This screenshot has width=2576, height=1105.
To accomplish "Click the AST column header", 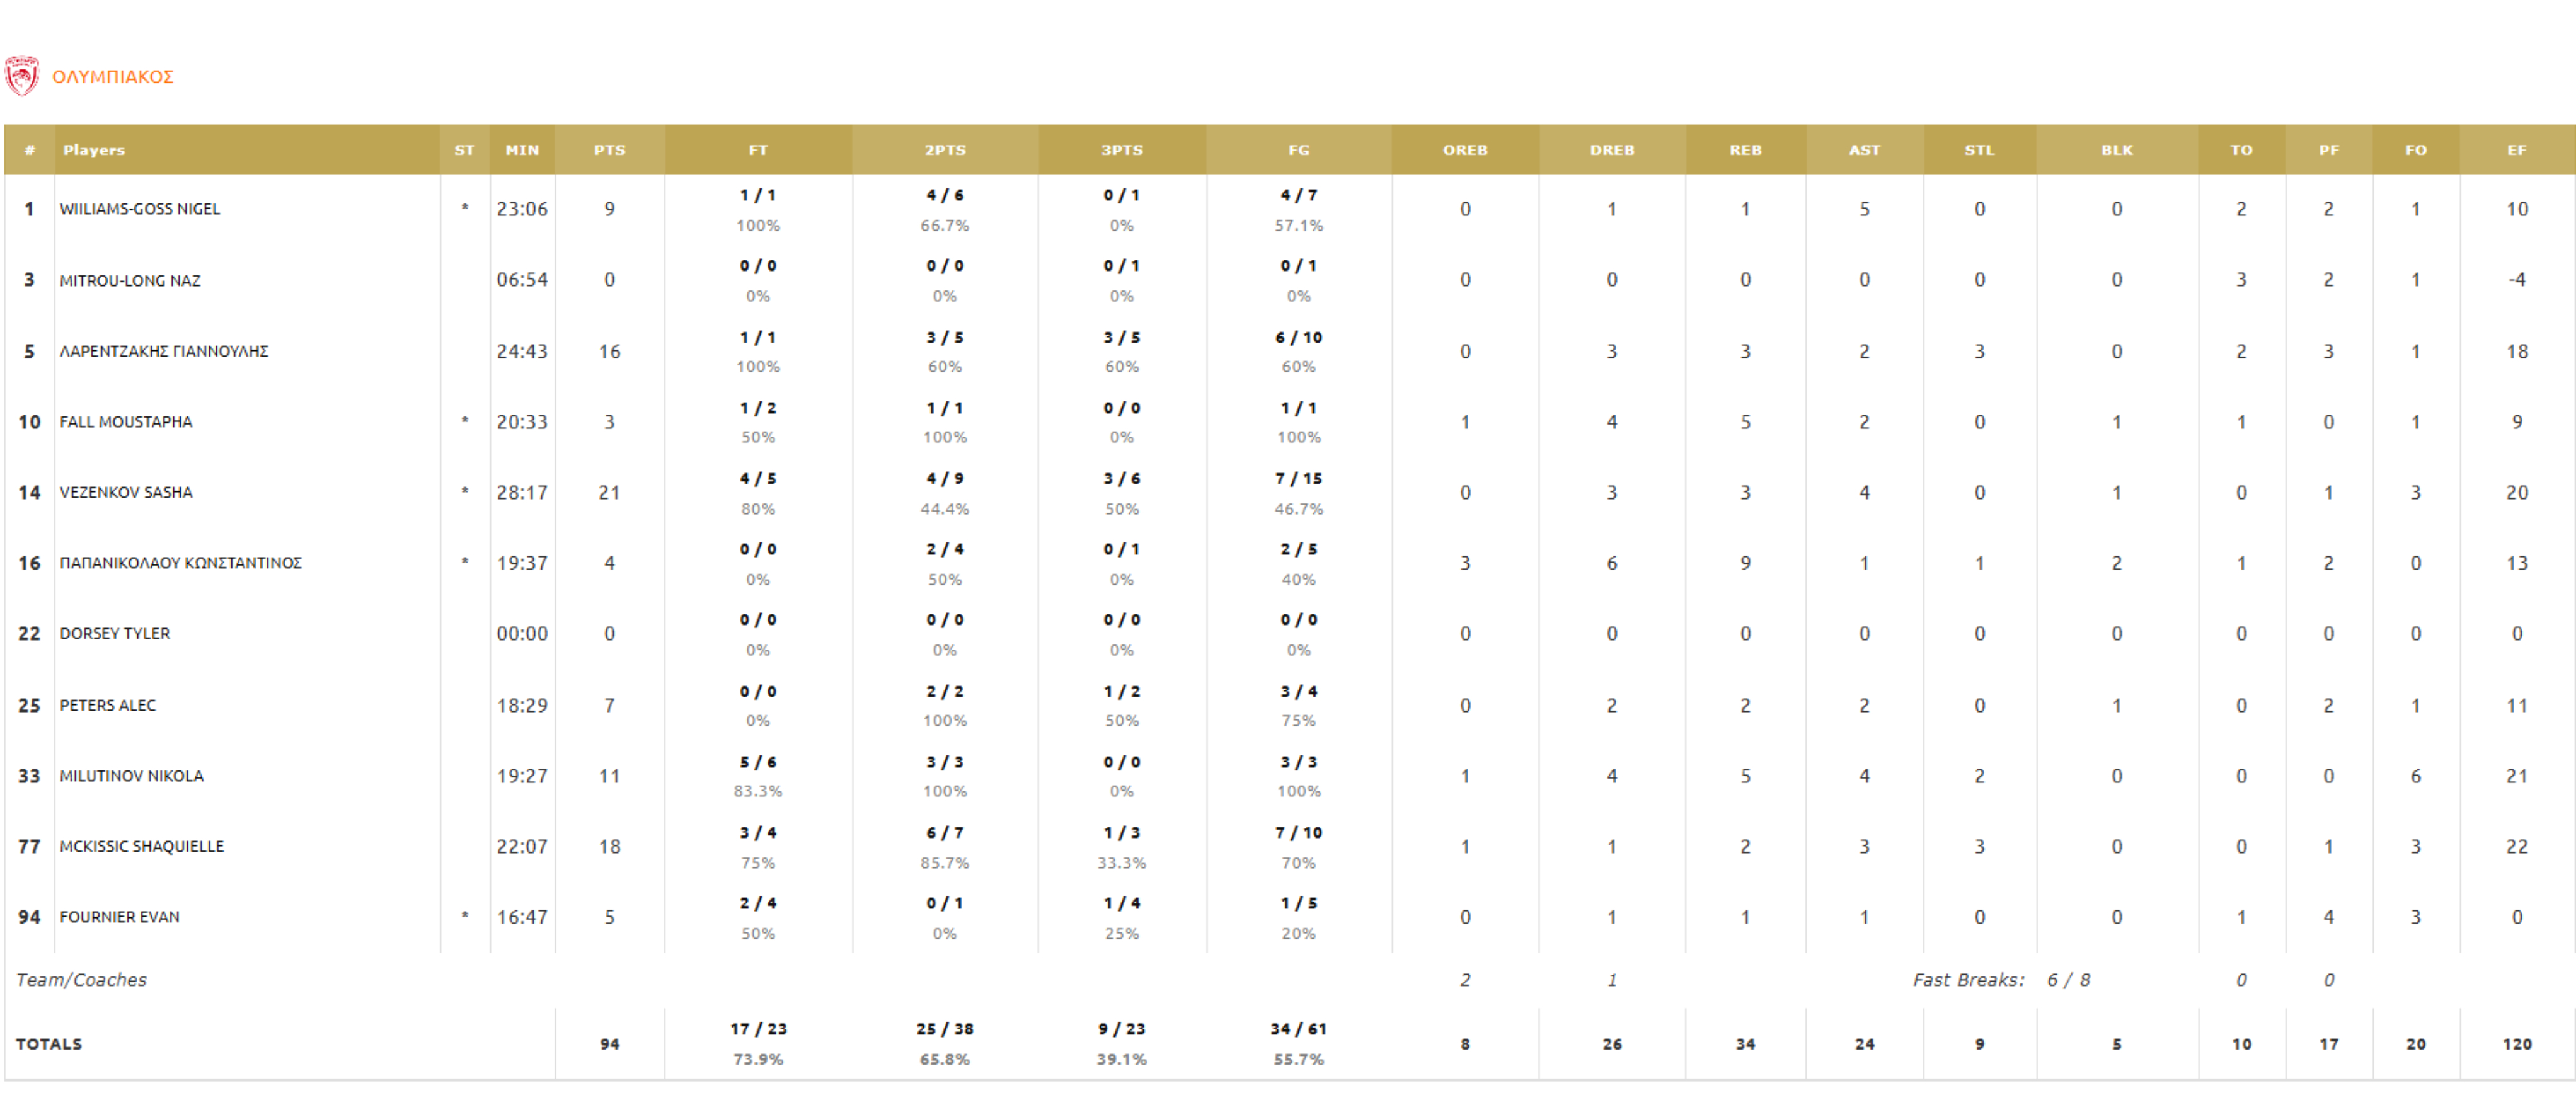I will 1864,150.
